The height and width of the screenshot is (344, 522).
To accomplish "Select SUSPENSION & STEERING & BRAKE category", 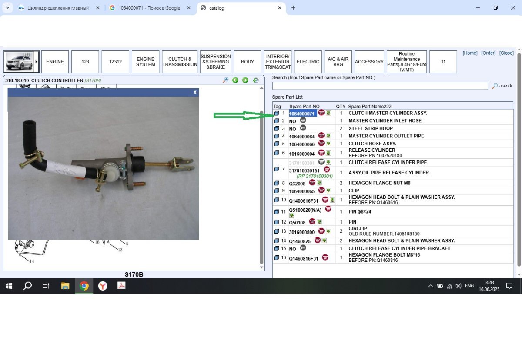I will (216, 62).
